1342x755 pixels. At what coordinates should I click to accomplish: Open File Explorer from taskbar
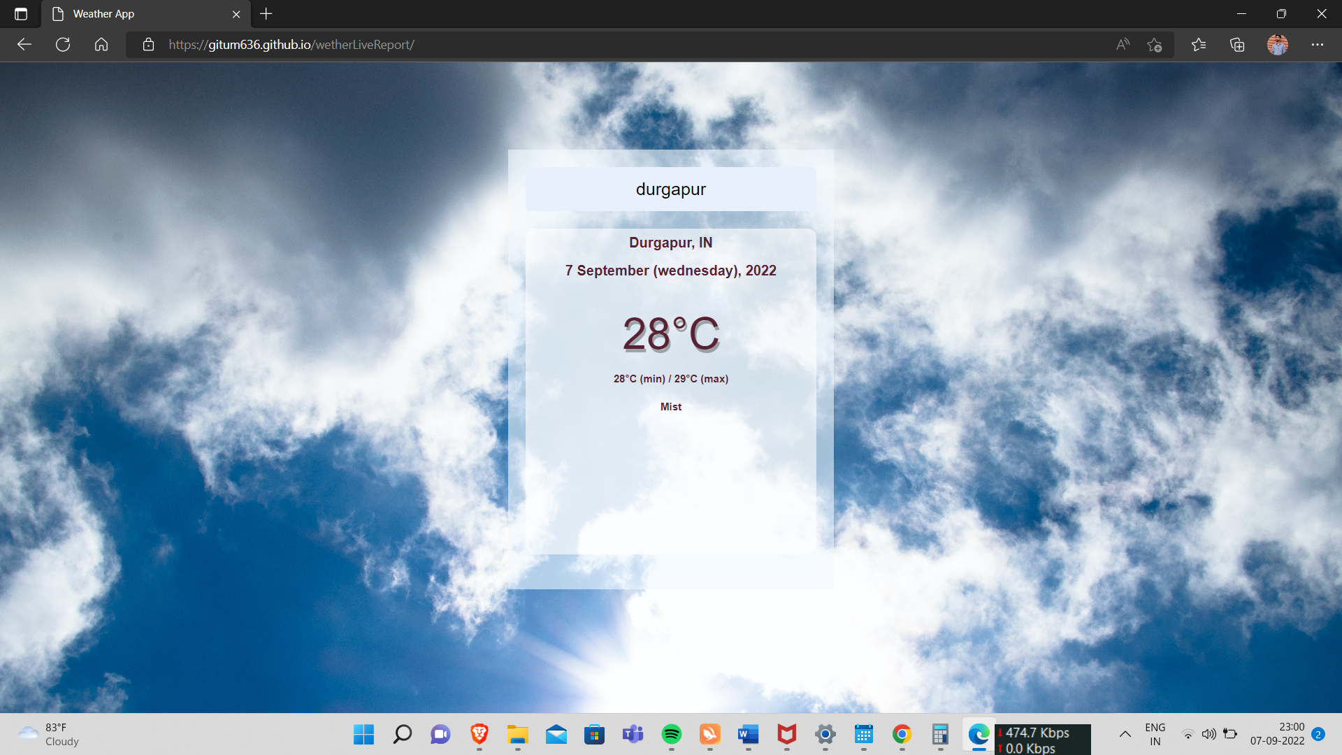tap(517, 734)
